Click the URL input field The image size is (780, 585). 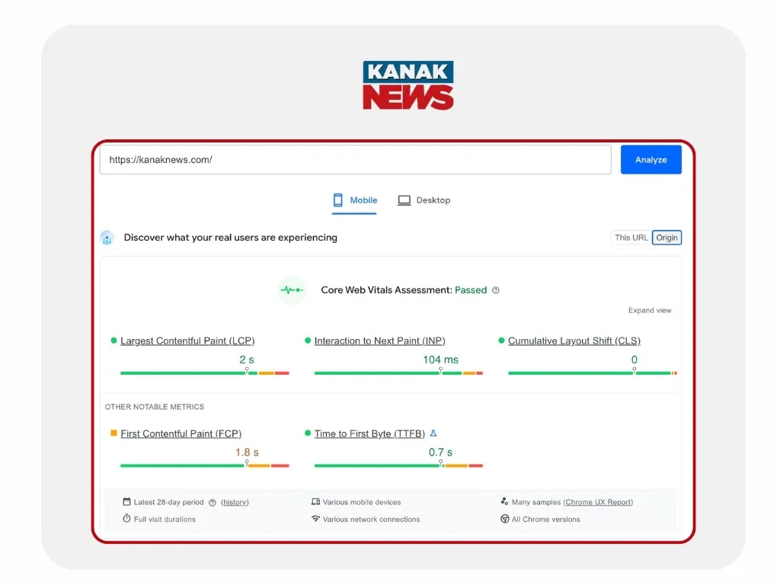[355, 160]
